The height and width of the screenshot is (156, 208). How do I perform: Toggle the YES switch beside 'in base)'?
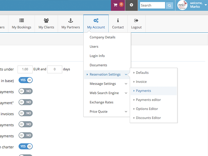26,80
